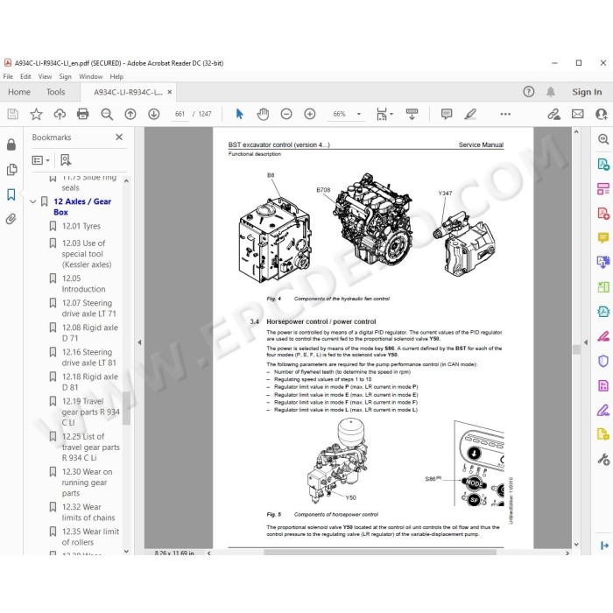Click the Sign In button
The height and width of the screenshot is (613, 613).
tap(587, 92)
